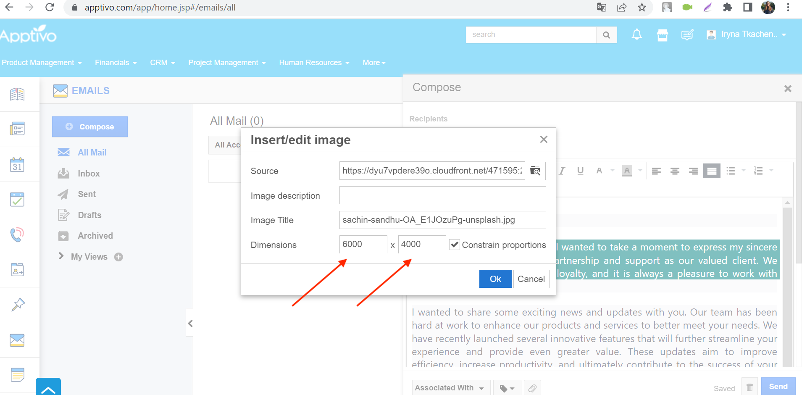Click the trash icon to delete draft
The image size is (802, 395).
750,387
